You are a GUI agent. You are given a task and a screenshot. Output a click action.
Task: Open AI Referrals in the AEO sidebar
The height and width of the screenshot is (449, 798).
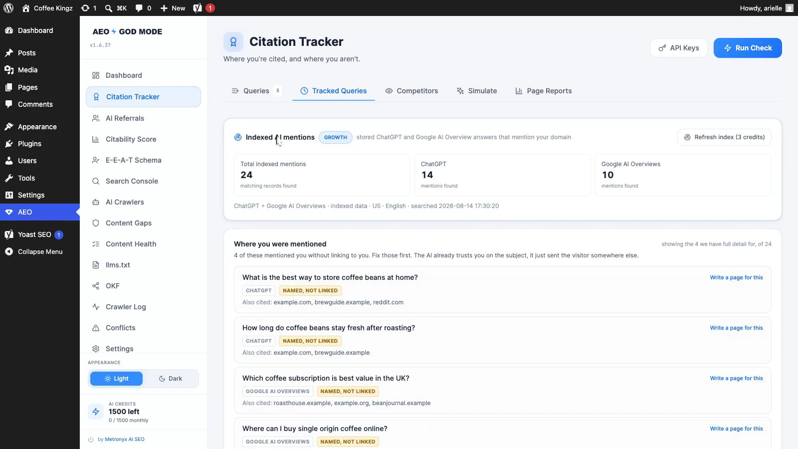143,118
